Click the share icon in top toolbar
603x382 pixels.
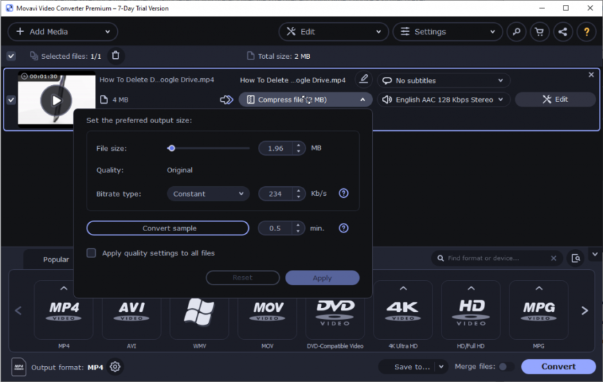click(x=563, y=32)
